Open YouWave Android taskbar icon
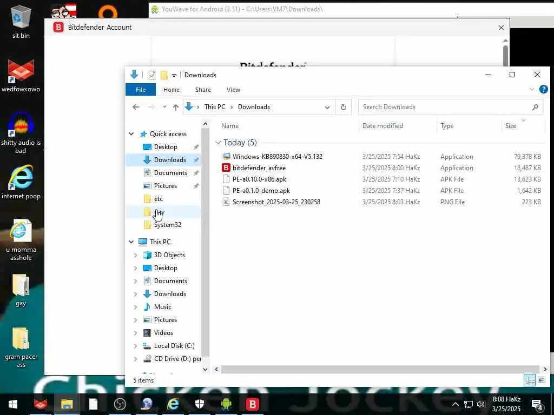 click(x=226, y=404)
